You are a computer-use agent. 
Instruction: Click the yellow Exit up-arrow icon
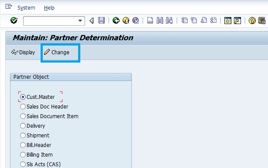[x=126, y=21]
